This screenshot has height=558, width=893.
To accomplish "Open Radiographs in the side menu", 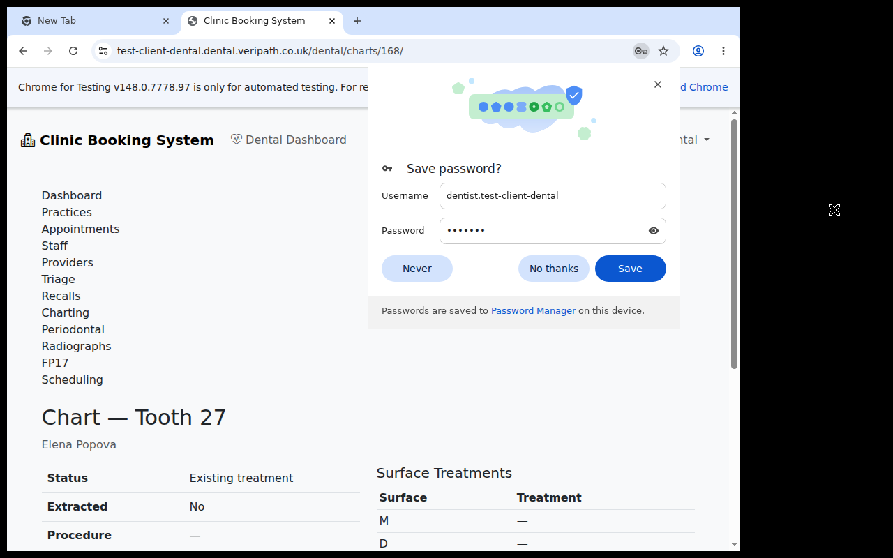I will coord(76,346).
